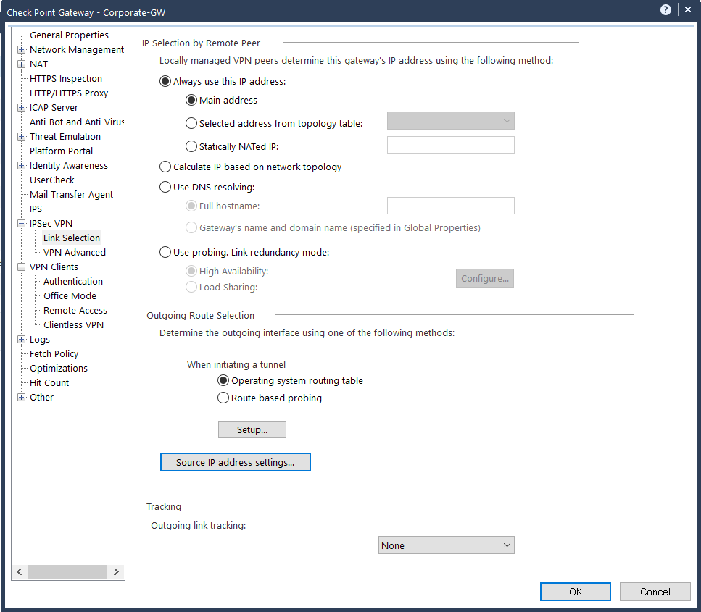The height and width of the screenshot is (612, 701).
Task: Choose the 'Main address' radio button
Action: [x=191, y=100]
